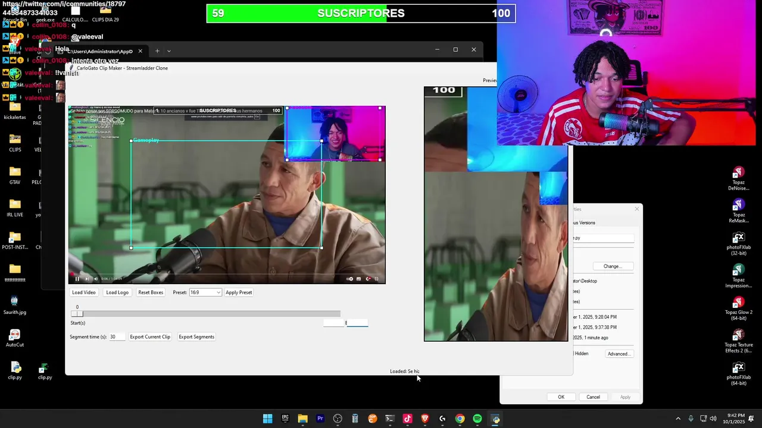Click the start seconds input box

pyautogui.click(x=333, y=323)
